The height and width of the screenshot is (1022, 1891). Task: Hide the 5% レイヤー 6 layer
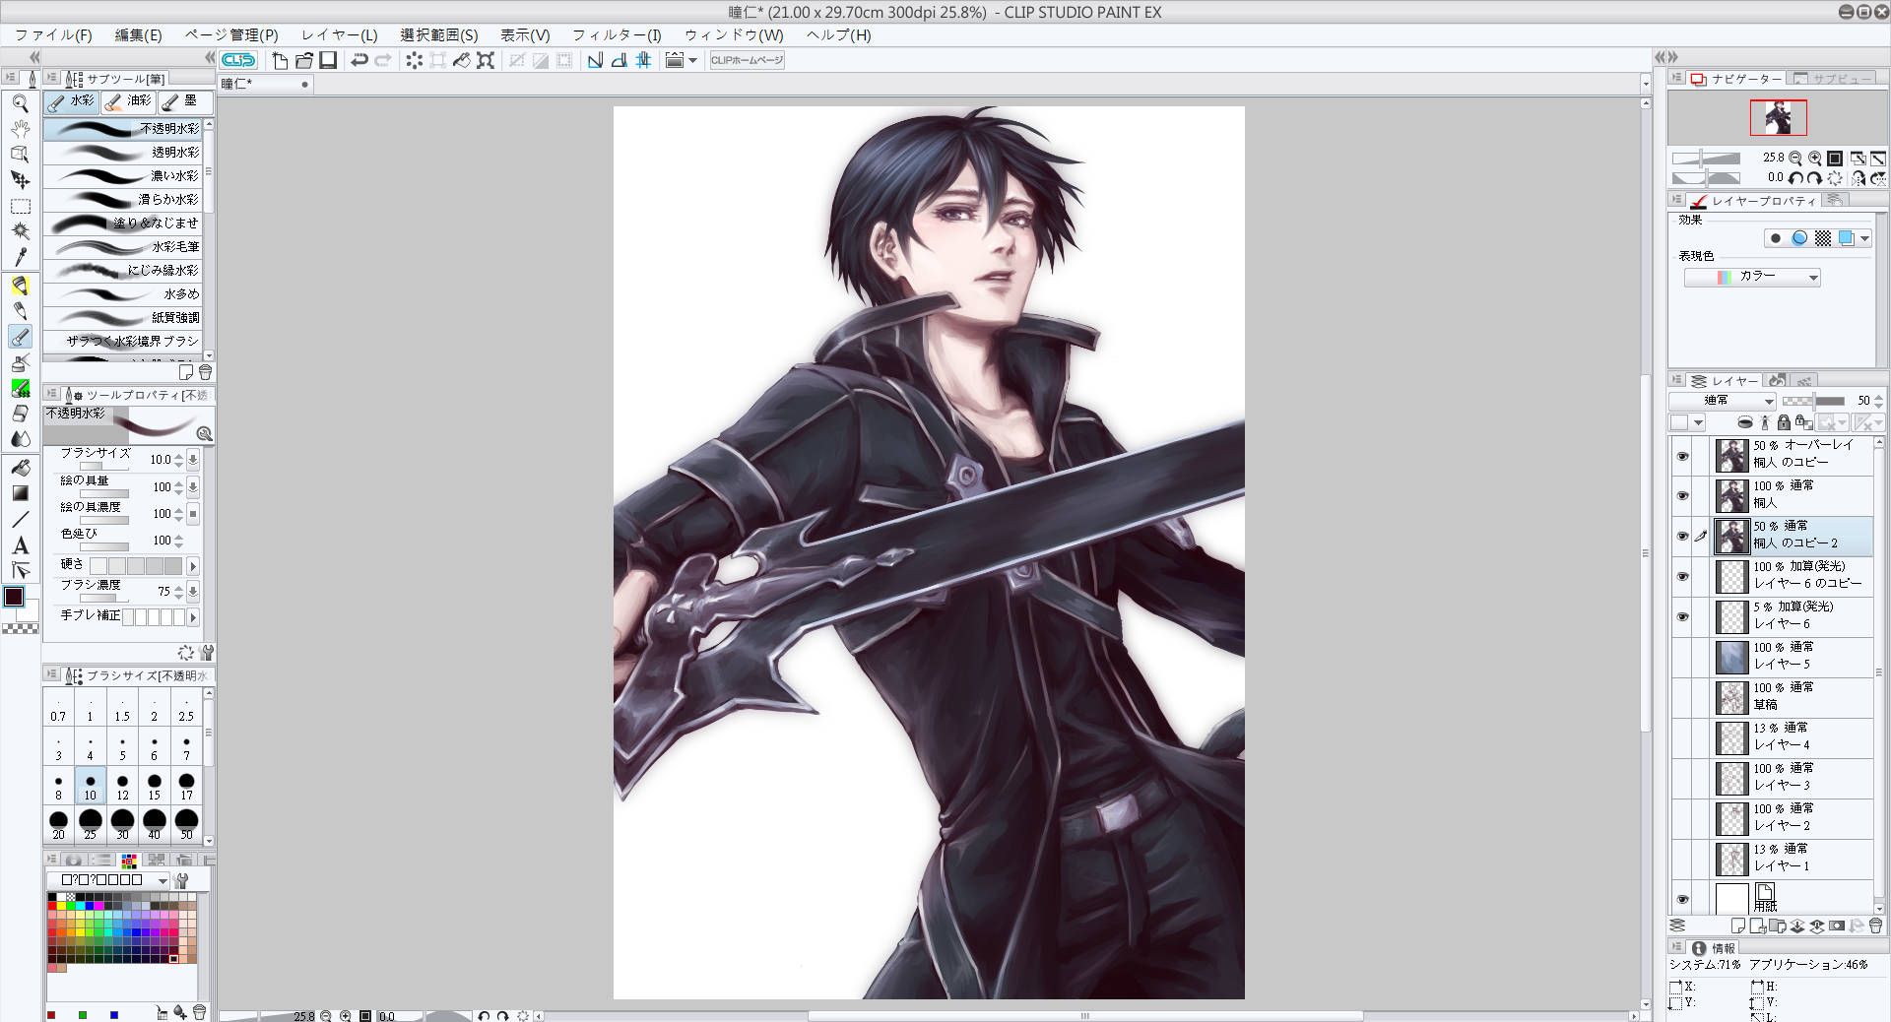point(1682,616)
